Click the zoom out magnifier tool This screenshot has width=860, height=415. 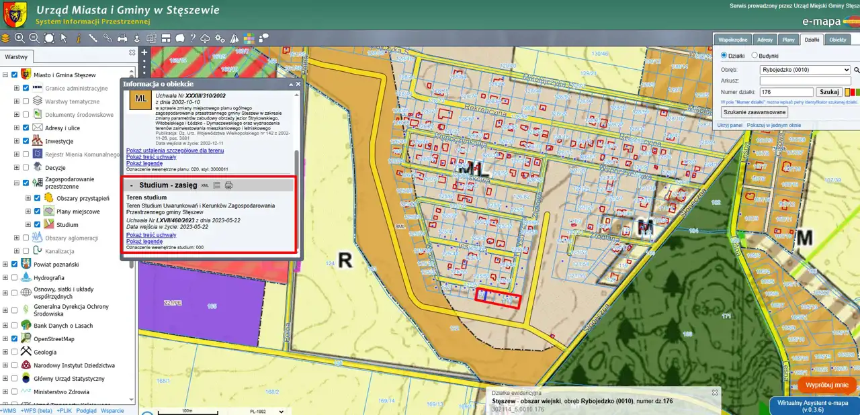34,38
